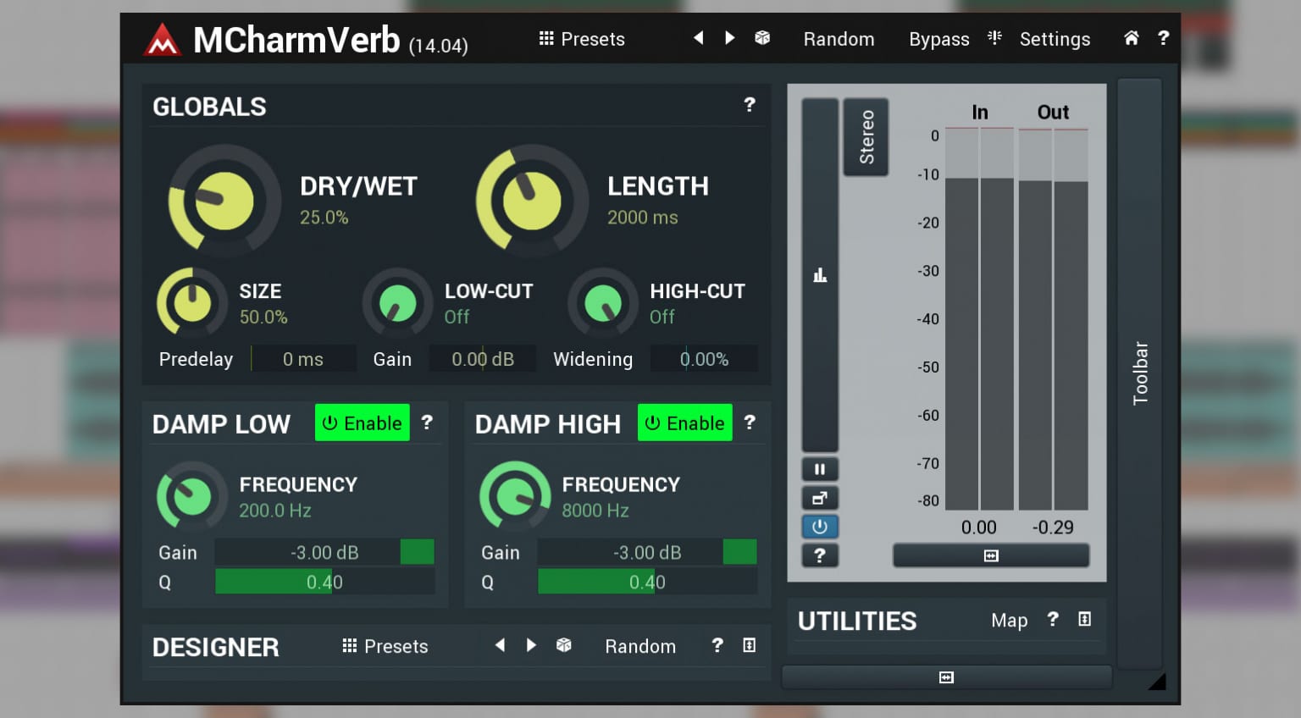1301x718 pixels.
Task: Collapse the meters with bar below values
Action: tap(991, 555)
